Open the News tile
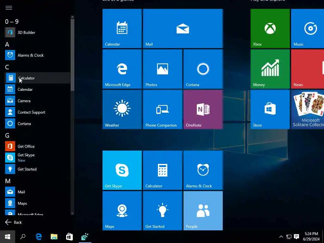Image resolution: width=324 pixels, height=243 pixels. click(x=308, y=69)
